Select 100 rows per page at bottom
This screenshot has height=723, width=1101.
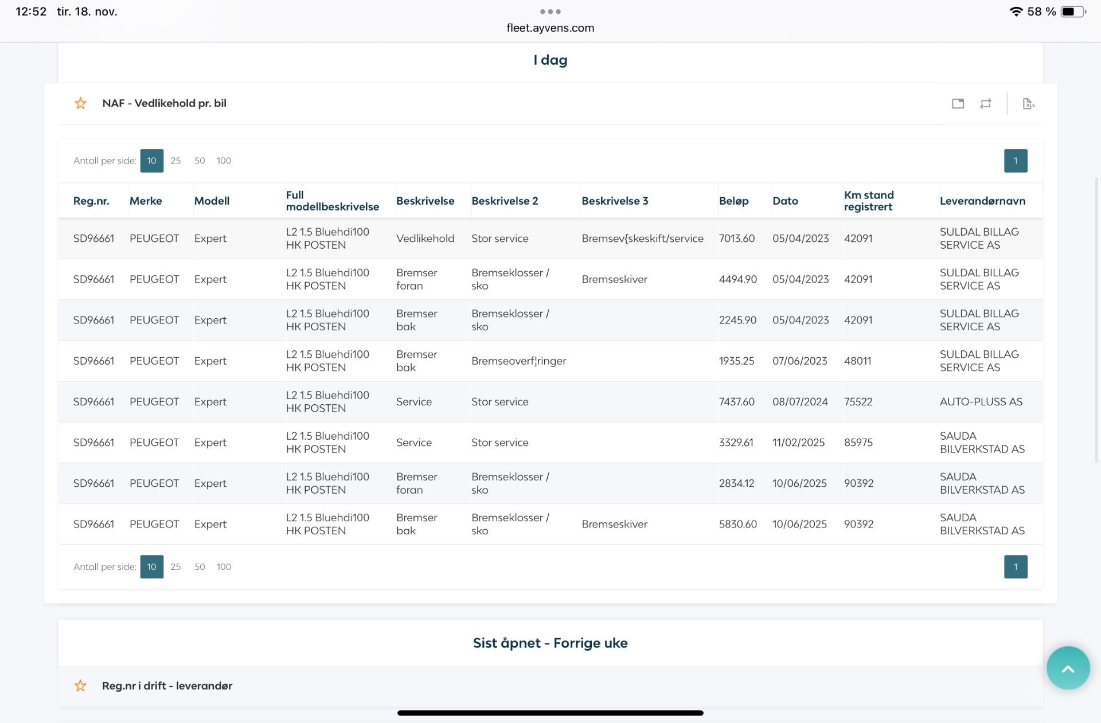(224, 566)
